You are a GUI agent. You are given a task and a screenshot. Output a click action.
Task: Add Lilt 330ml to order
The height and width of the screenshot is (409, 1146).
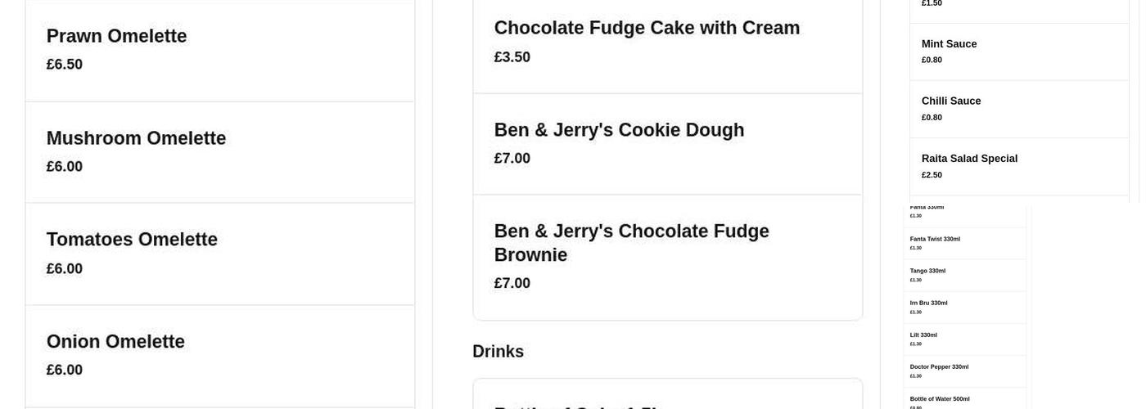click(x=923, y=335)
